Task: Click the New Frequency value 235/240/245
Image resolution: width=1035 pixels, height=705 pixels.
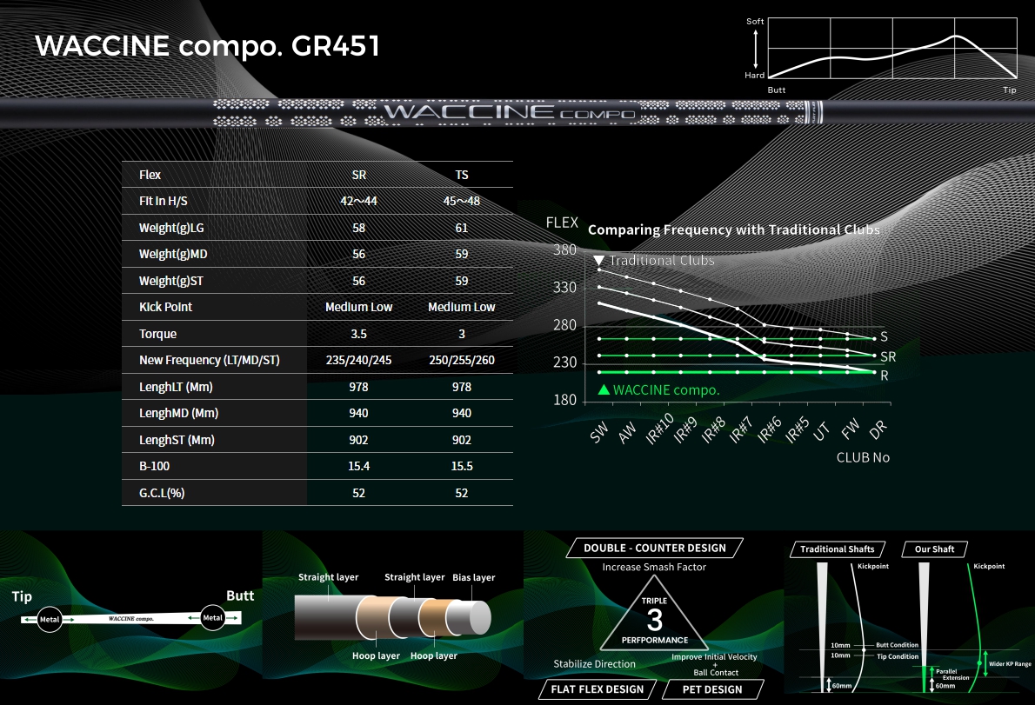Action: (x=358, y=360)
